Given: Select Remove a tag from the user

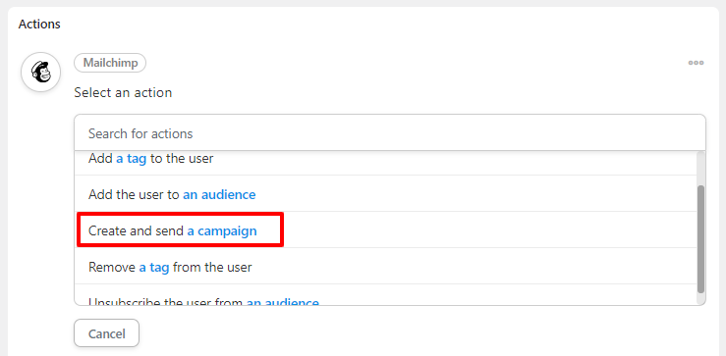Looking at the screenshot, I should 386,267.
